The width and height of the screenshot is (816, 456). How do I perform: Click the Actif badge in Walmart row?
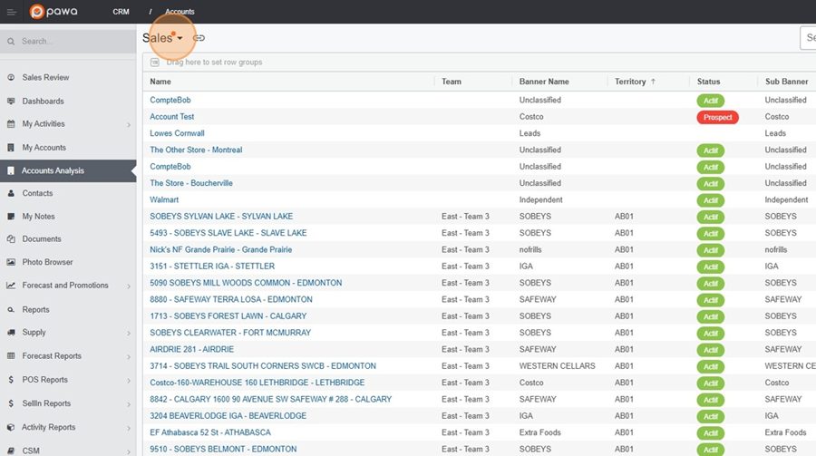[710, 200]
